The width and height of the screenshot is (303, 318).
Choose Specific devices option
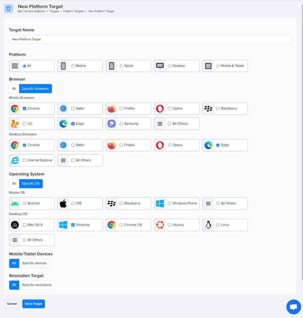click(x=34, y=263)
